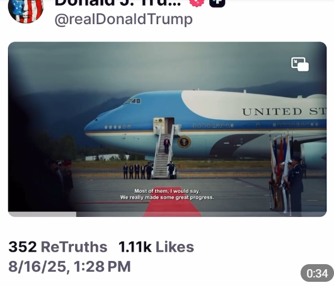
Task: Click the plane's cockpit windows
Action: (x=133, y=101)
